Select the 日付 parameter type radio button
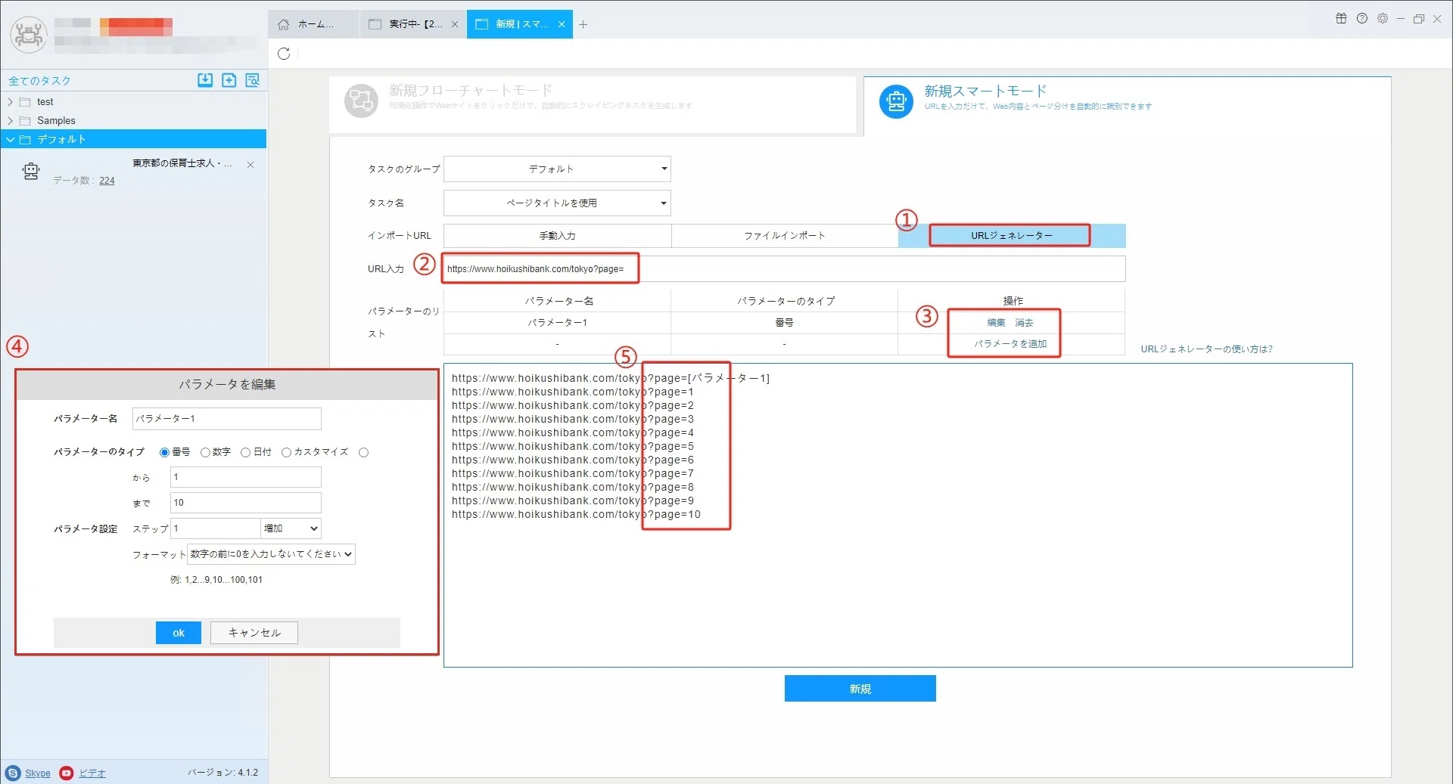1453x784 pixels. click(245, 453)
